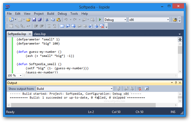
Task: Click the Navigate Forward icon
Action: tap(93, 20)
